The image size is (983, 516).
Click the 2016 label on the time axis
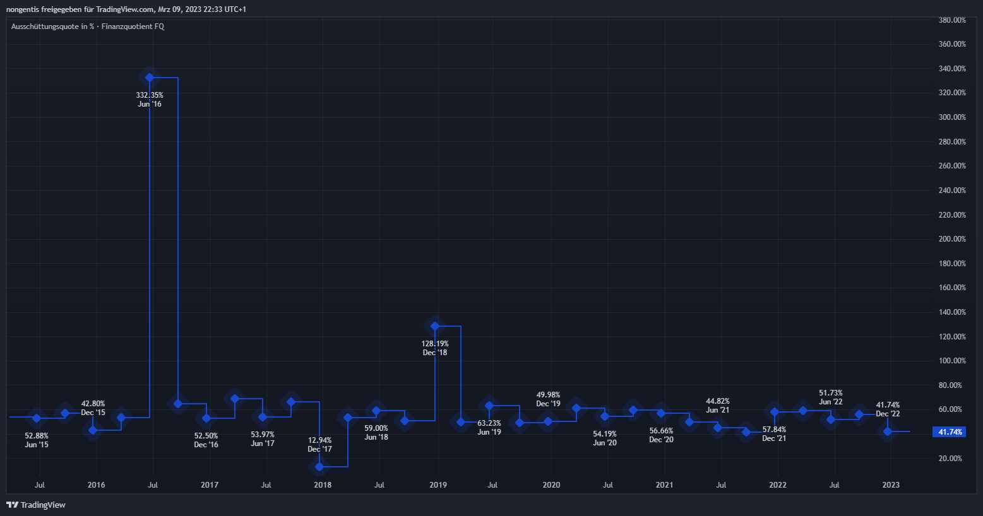96,485
